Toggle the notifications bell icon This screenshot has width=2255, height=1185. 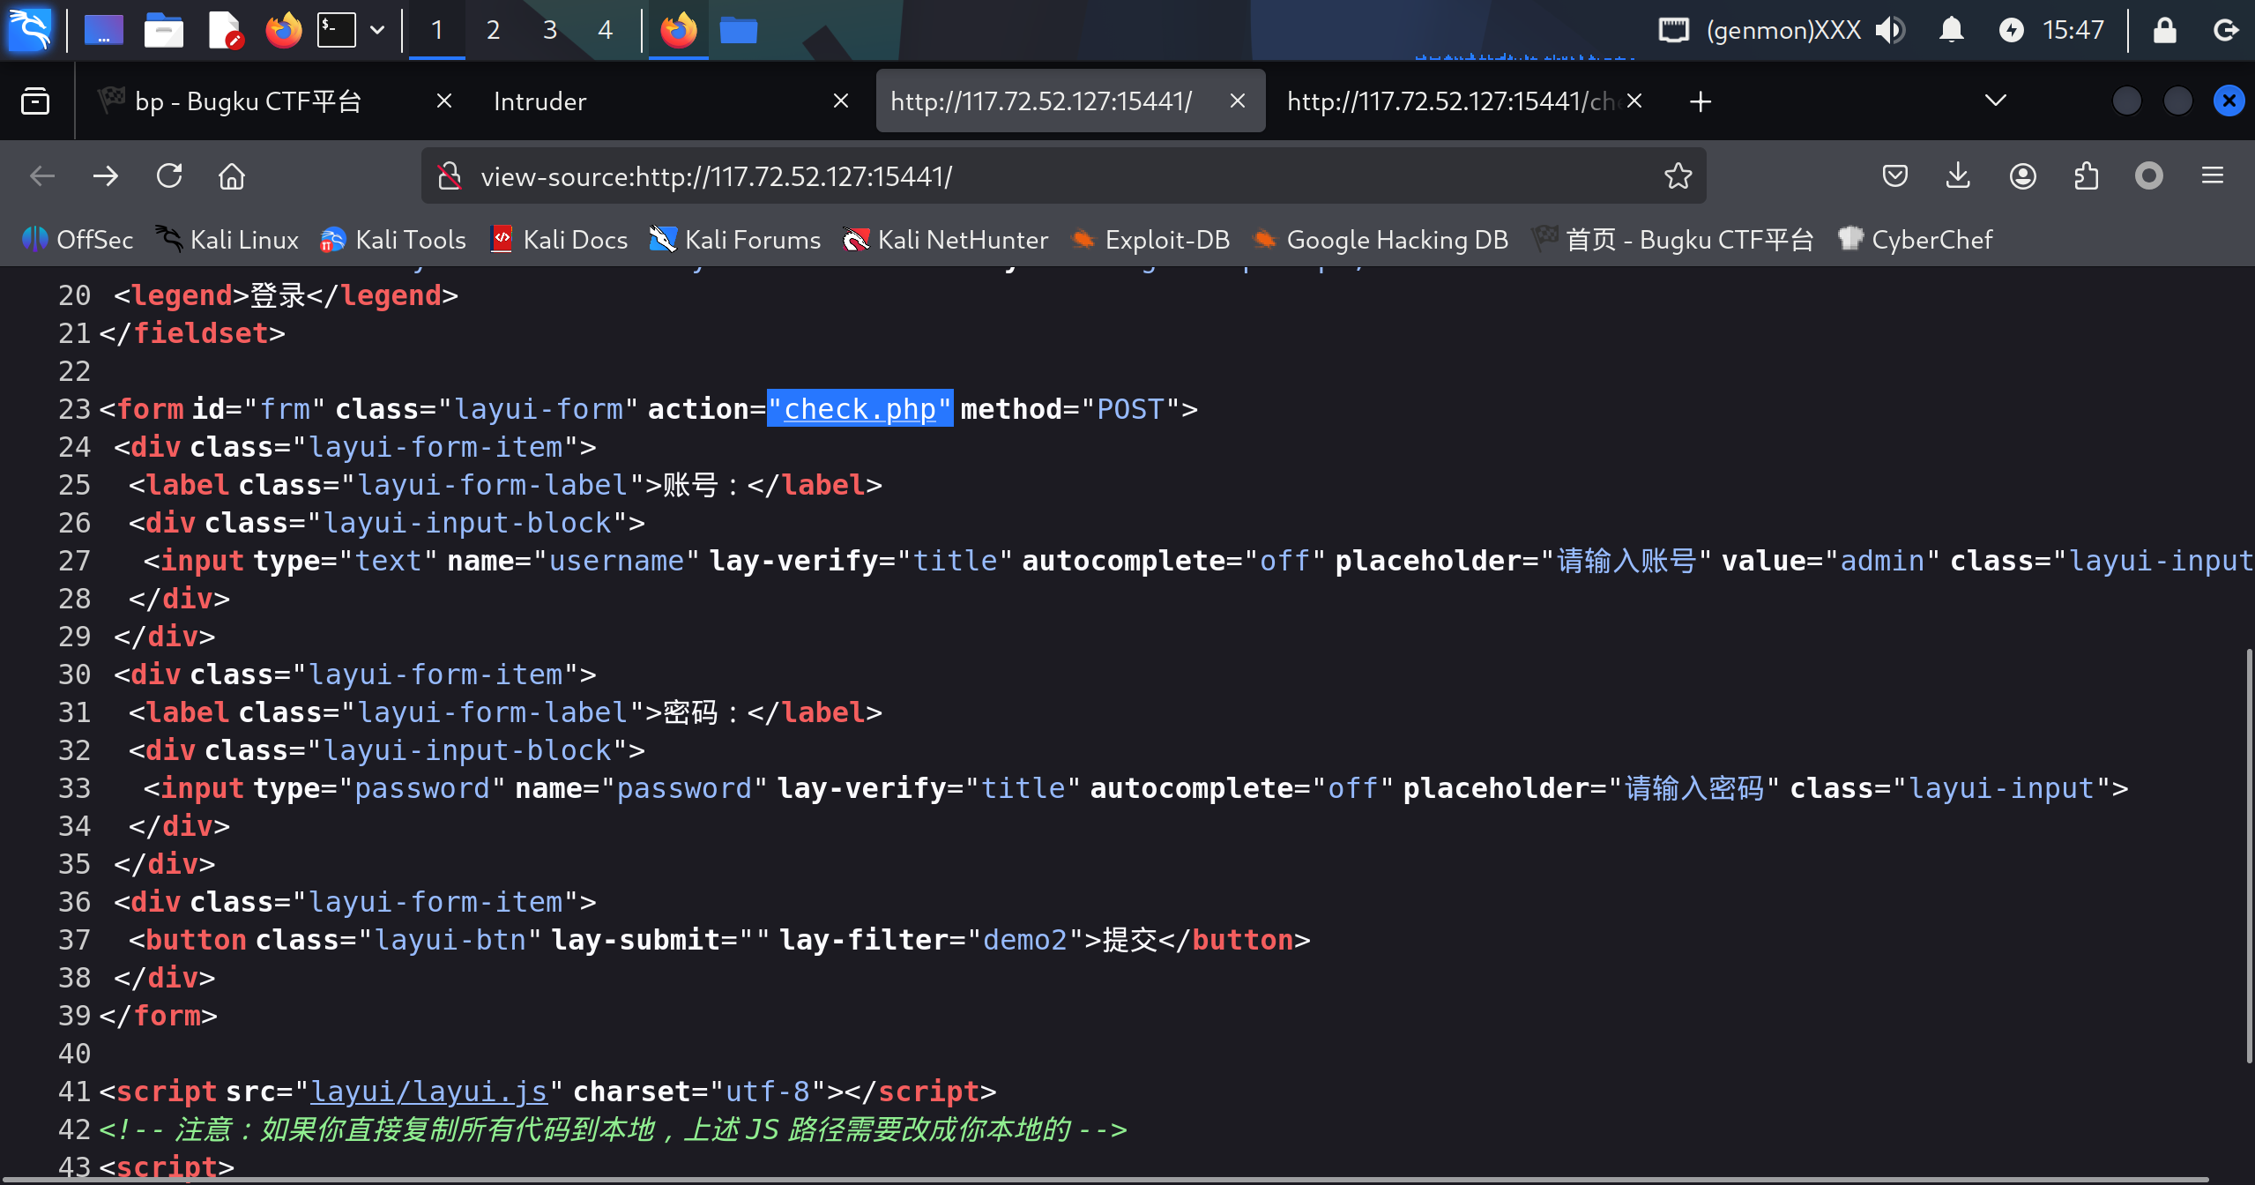point(1952,30)
